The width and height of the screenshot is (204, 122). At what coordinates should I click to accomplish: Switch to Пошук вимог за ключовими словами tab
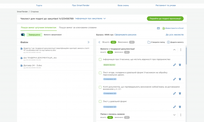78,28
